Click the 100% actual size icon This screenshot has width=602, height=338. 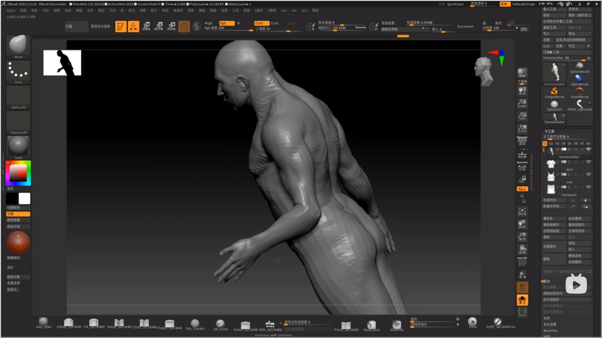tap(522, 116)
